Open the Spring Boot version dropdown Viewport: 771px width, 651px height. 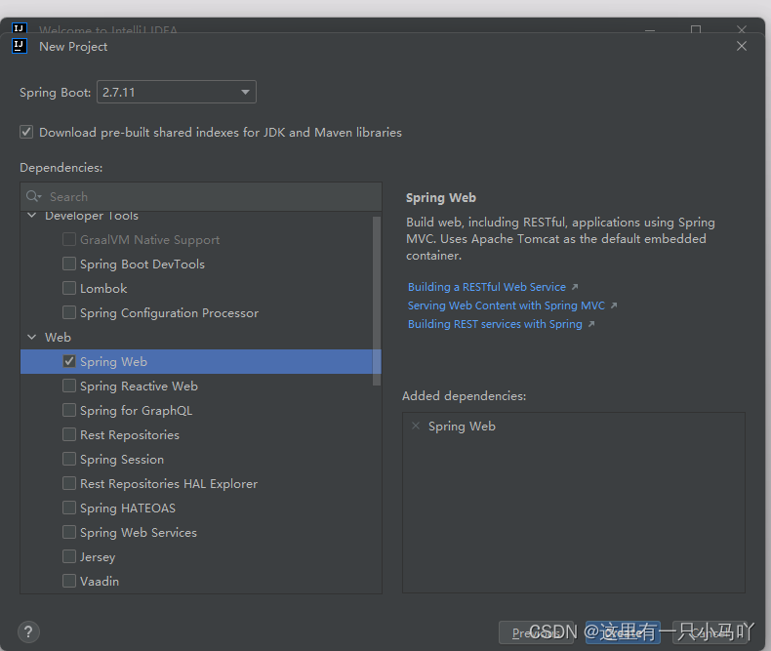click(177, 92)
